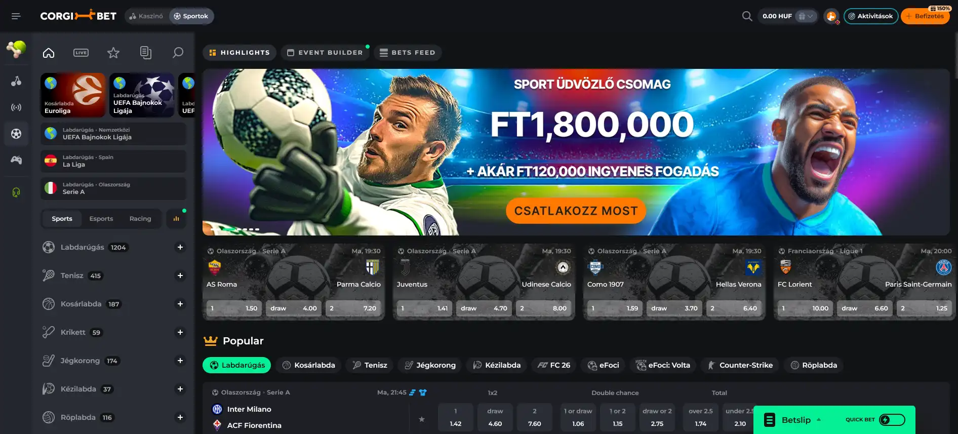This screenshot has width=958, height=434.
Task: Click the search magnifier in header
Action: point(747,16)
